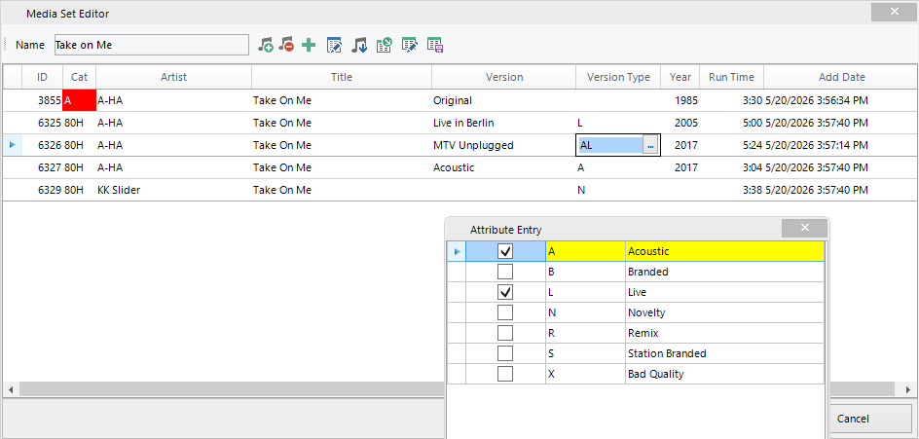
Task: Uncheck the Acoustic attribute checkbox
Action: [505, 251]
